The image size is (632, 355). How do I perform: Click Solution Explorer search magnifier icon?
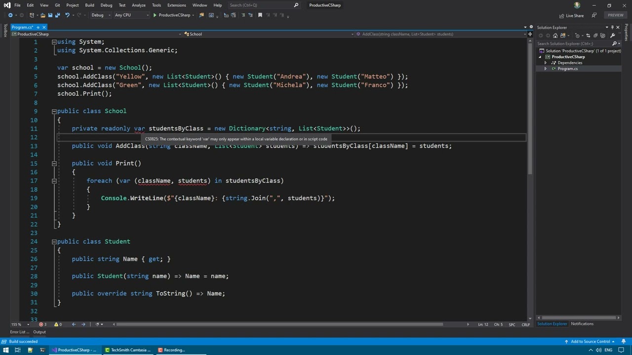pos(614,43)
